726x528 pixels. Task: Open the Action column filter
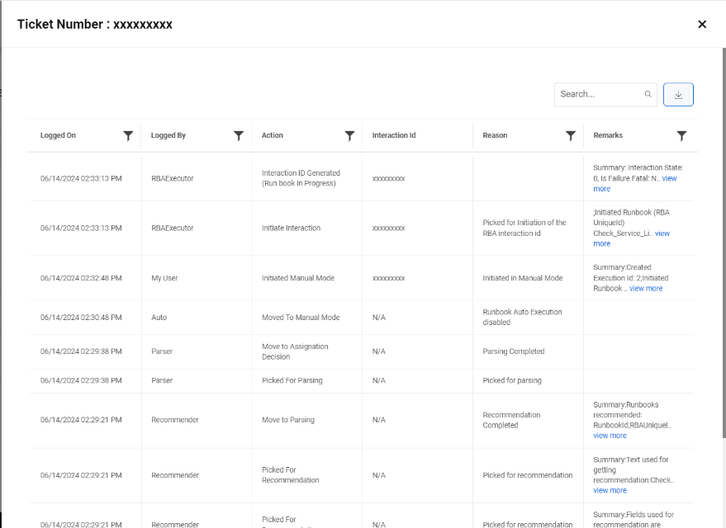pos(349,135)
